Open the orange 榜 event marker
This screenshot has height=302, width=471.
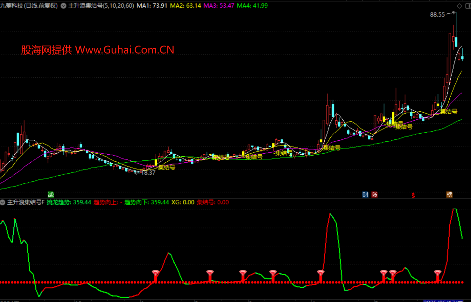(x=449, y=194)
